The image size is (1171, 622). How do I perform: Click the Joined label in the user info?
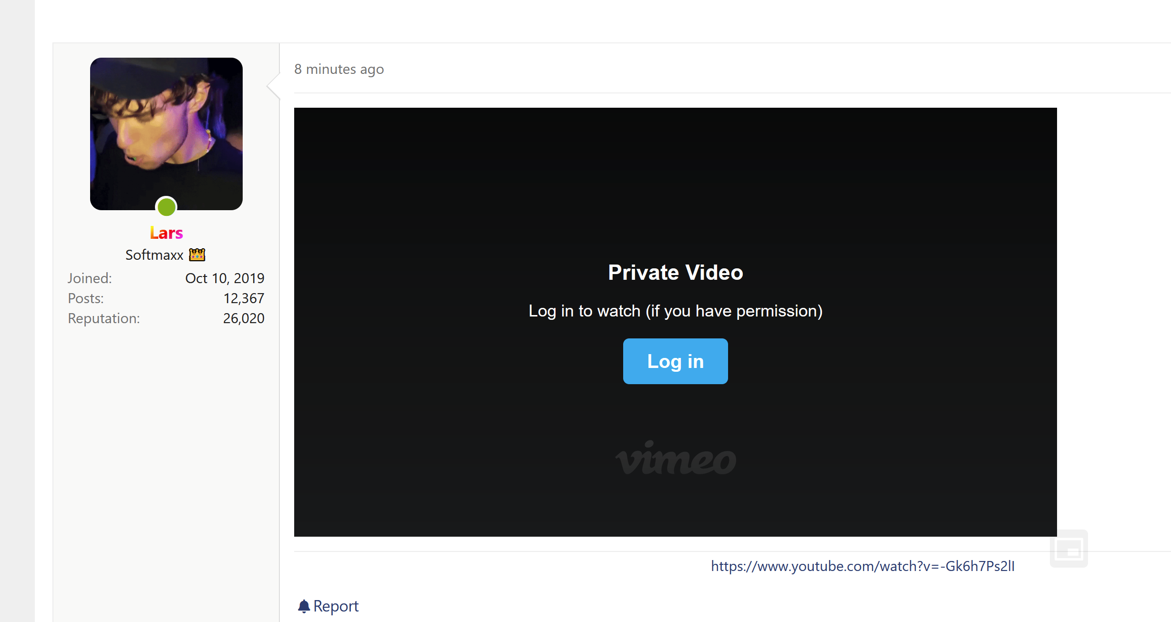(90, 278)
